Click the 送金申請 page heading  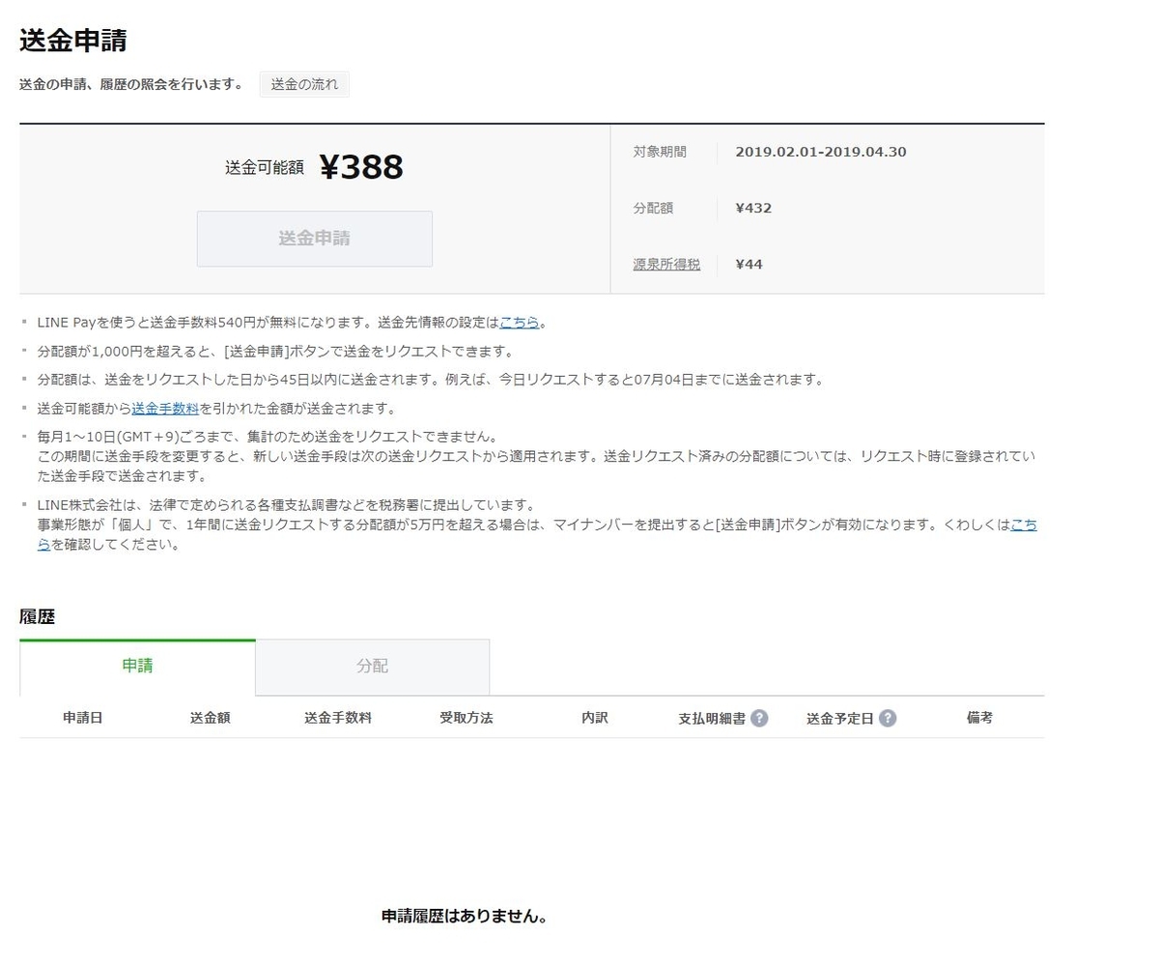pos(73,41)
